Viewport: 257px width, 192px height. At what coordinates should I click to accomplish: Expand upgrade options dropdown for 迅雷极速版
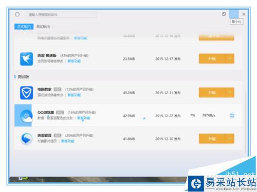(230, 59)
